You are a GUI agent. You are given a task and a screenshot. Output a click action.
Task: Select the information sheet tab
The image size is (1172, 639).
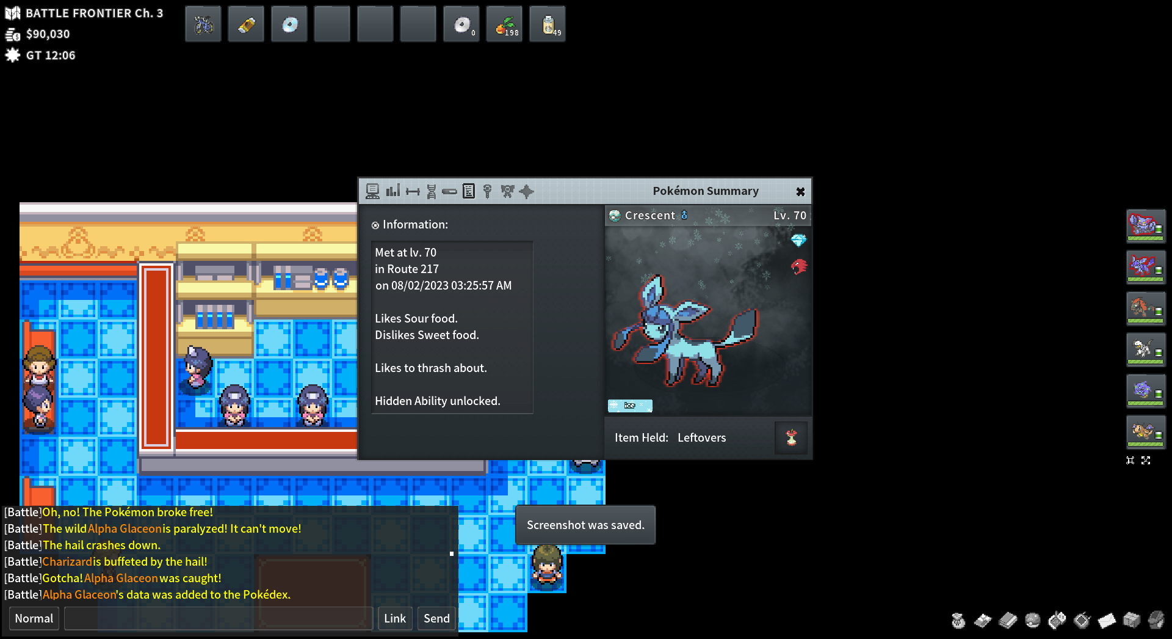click(x=468, y=192)
